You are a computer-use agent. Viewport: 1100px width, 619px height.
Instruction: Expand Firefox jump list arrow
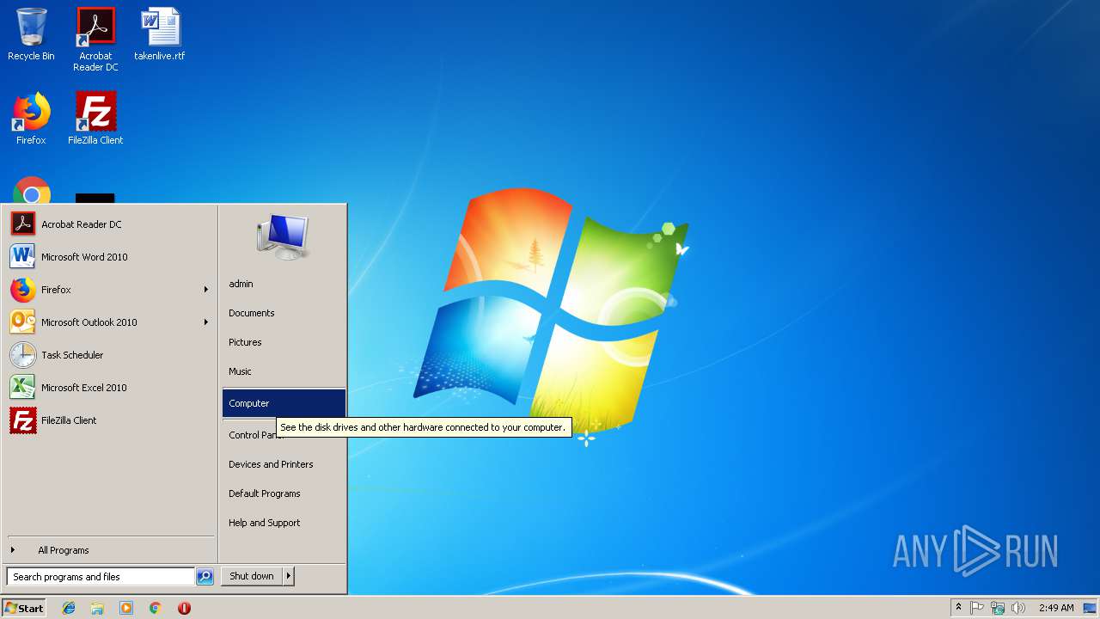coord(206,290)
